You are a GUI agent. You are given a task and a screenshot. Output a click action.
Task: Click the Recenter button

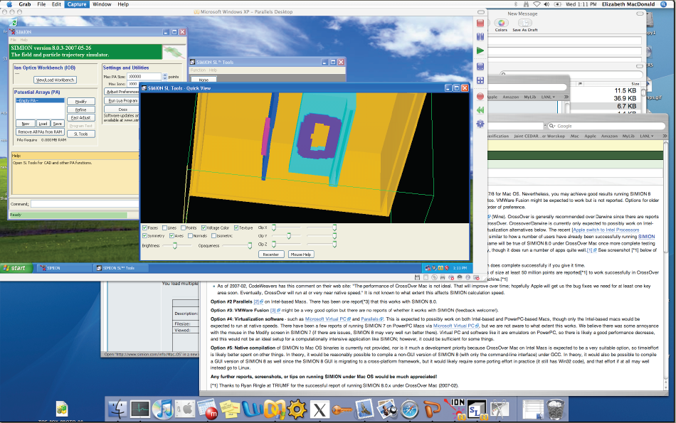pos(270,255)
